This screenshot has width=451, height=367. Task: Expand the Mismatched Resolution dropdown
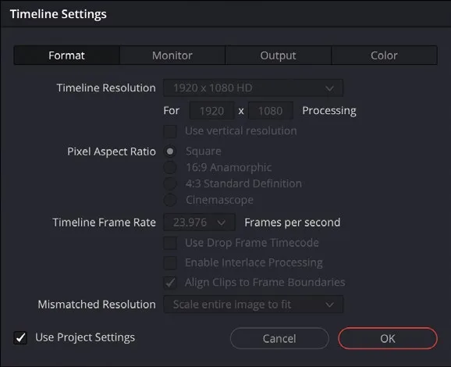[x=253, y=305]
